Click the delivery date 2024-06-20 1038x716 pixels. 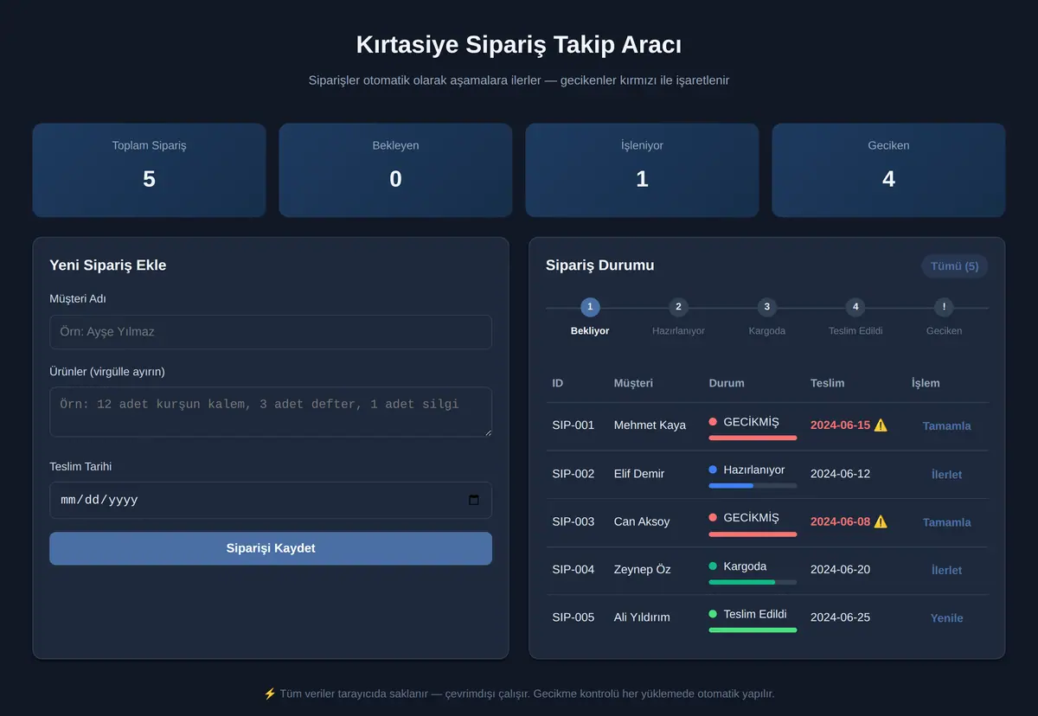click(840, 570)
